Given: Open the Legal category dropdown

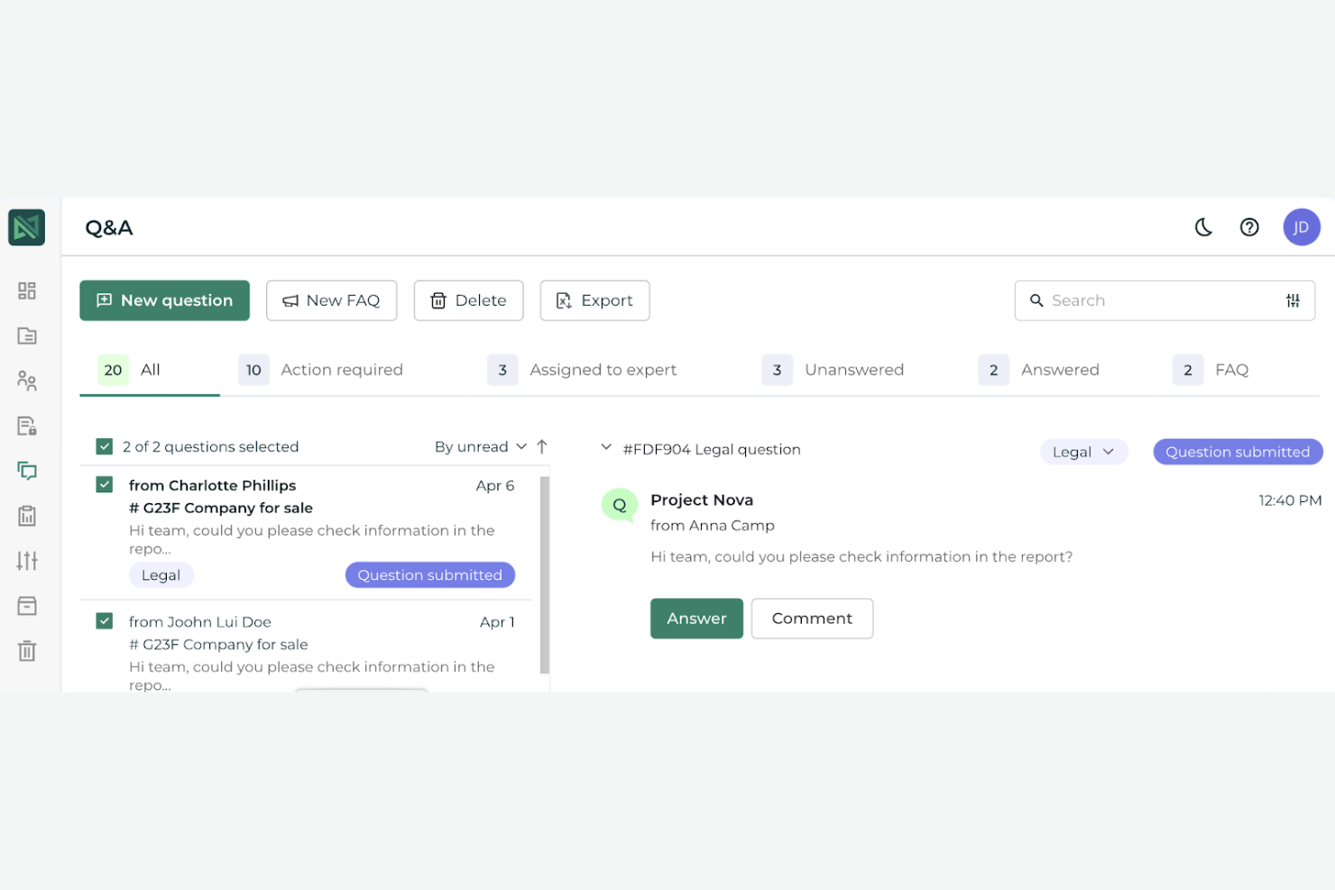Looking at the screenshot, I should point(1083,451).
